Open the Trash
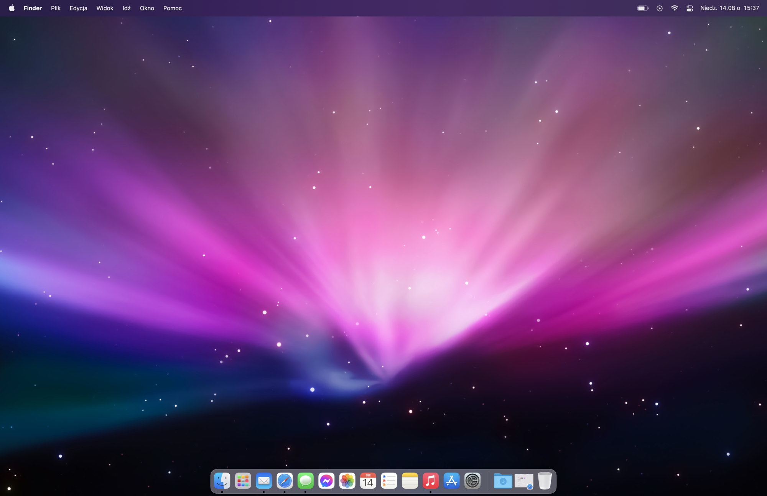This screenshot has height=496, width=767. (545, 480)
